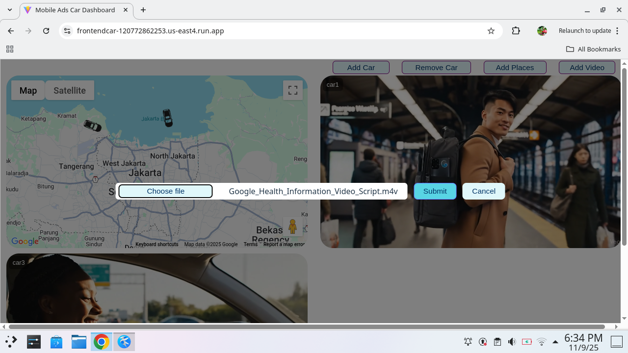Check the low battery indicator

click(526, 341)
